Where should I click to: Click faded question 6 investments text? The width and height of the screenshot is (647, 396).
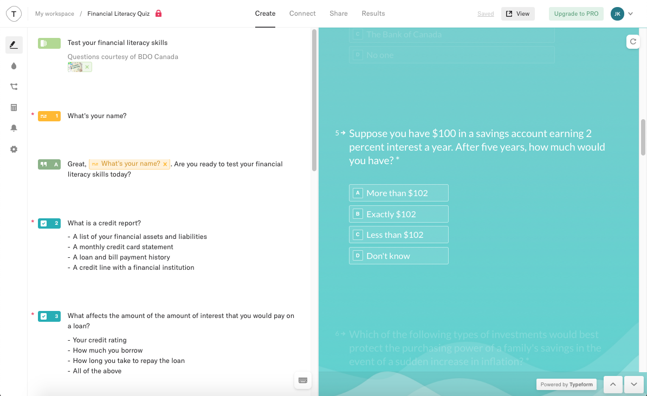[x=475, y=348]
